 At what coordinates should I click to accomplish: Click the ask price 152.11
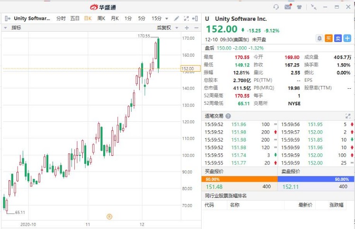tap(291, 187)
